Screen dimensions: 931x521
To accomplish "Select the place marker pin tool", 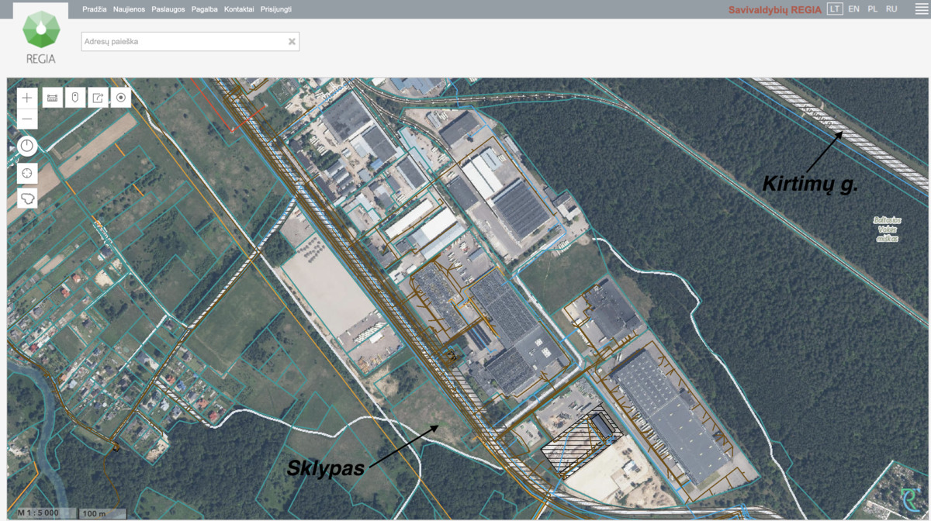I will coord(75,98).
